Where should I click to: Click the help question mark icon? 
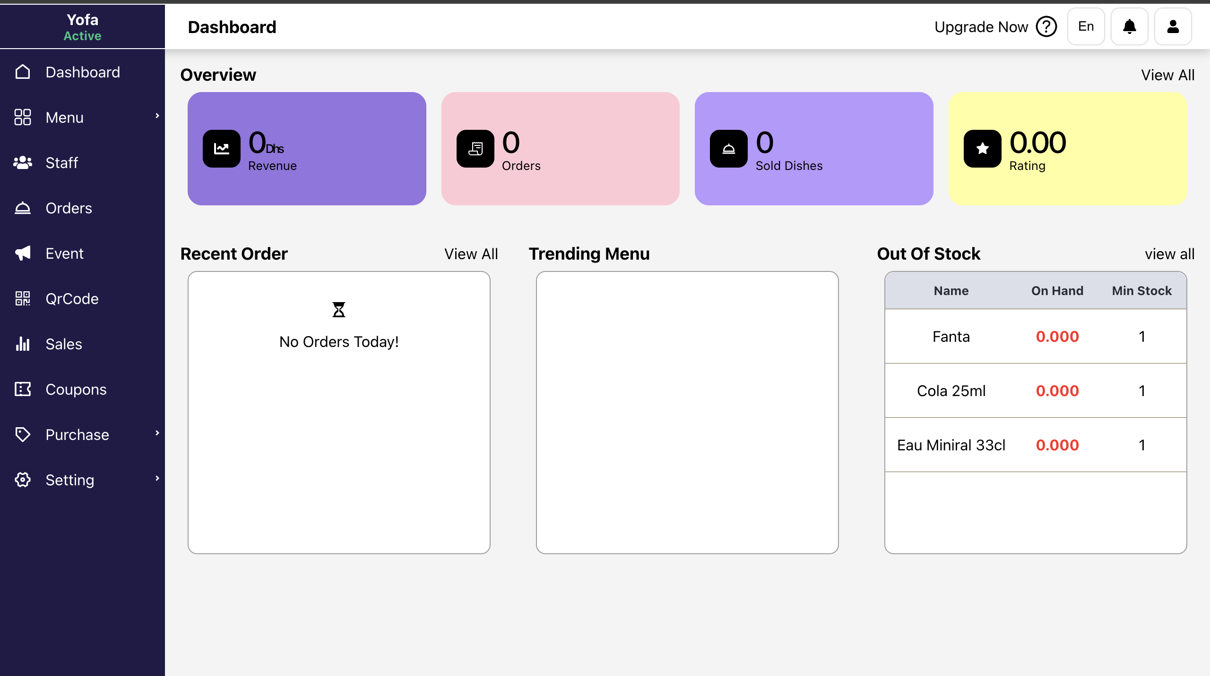pos(1046,27)
